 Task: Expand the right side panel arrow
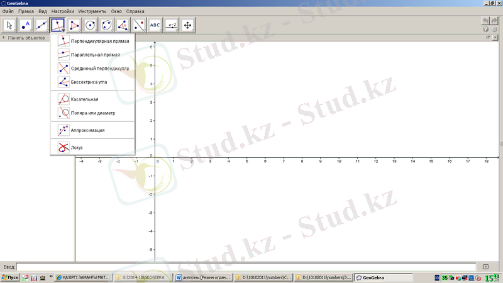(x=501, y=144)
